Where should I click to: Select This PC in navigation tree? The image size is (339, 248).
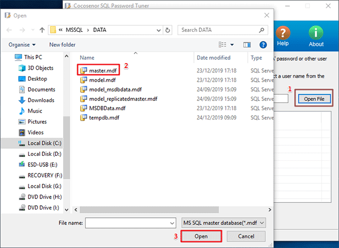[29, 57]
